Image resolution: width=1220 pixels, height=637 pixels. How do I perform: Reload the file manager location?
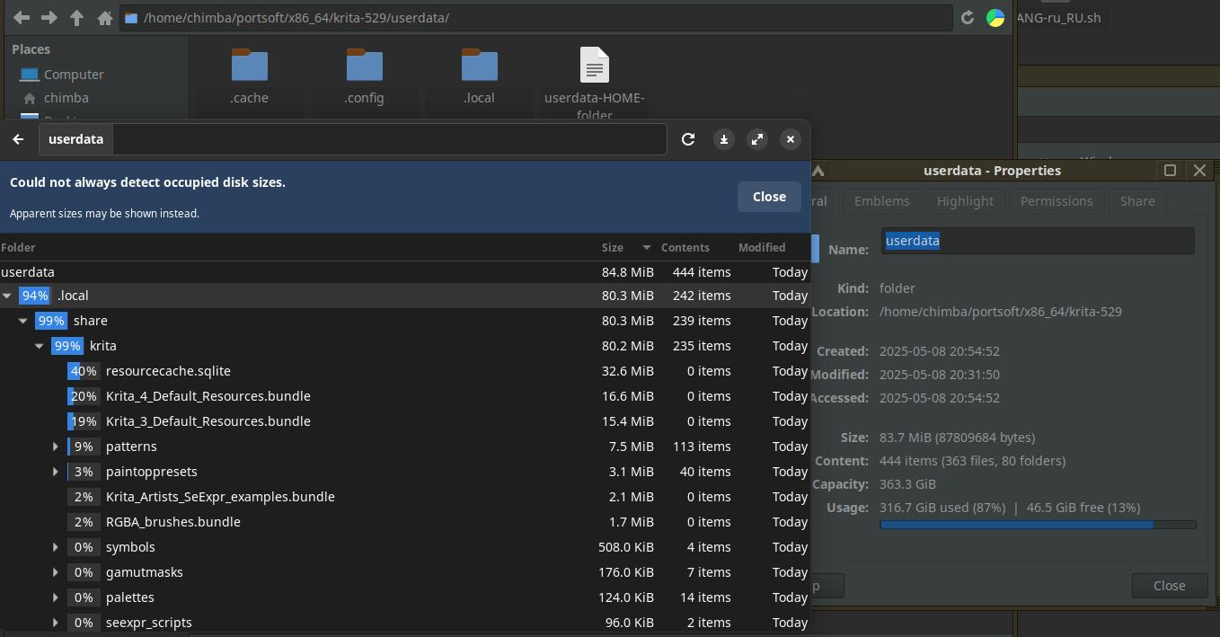(968, 18)
